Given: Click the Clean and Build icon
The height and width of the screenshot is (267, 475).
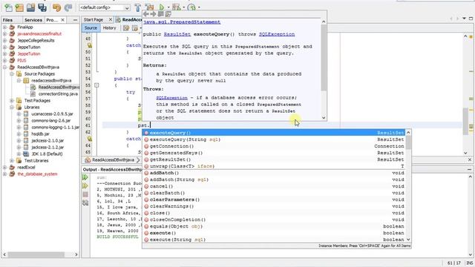Looking at the screenshot, I should [x=150, y=7].
